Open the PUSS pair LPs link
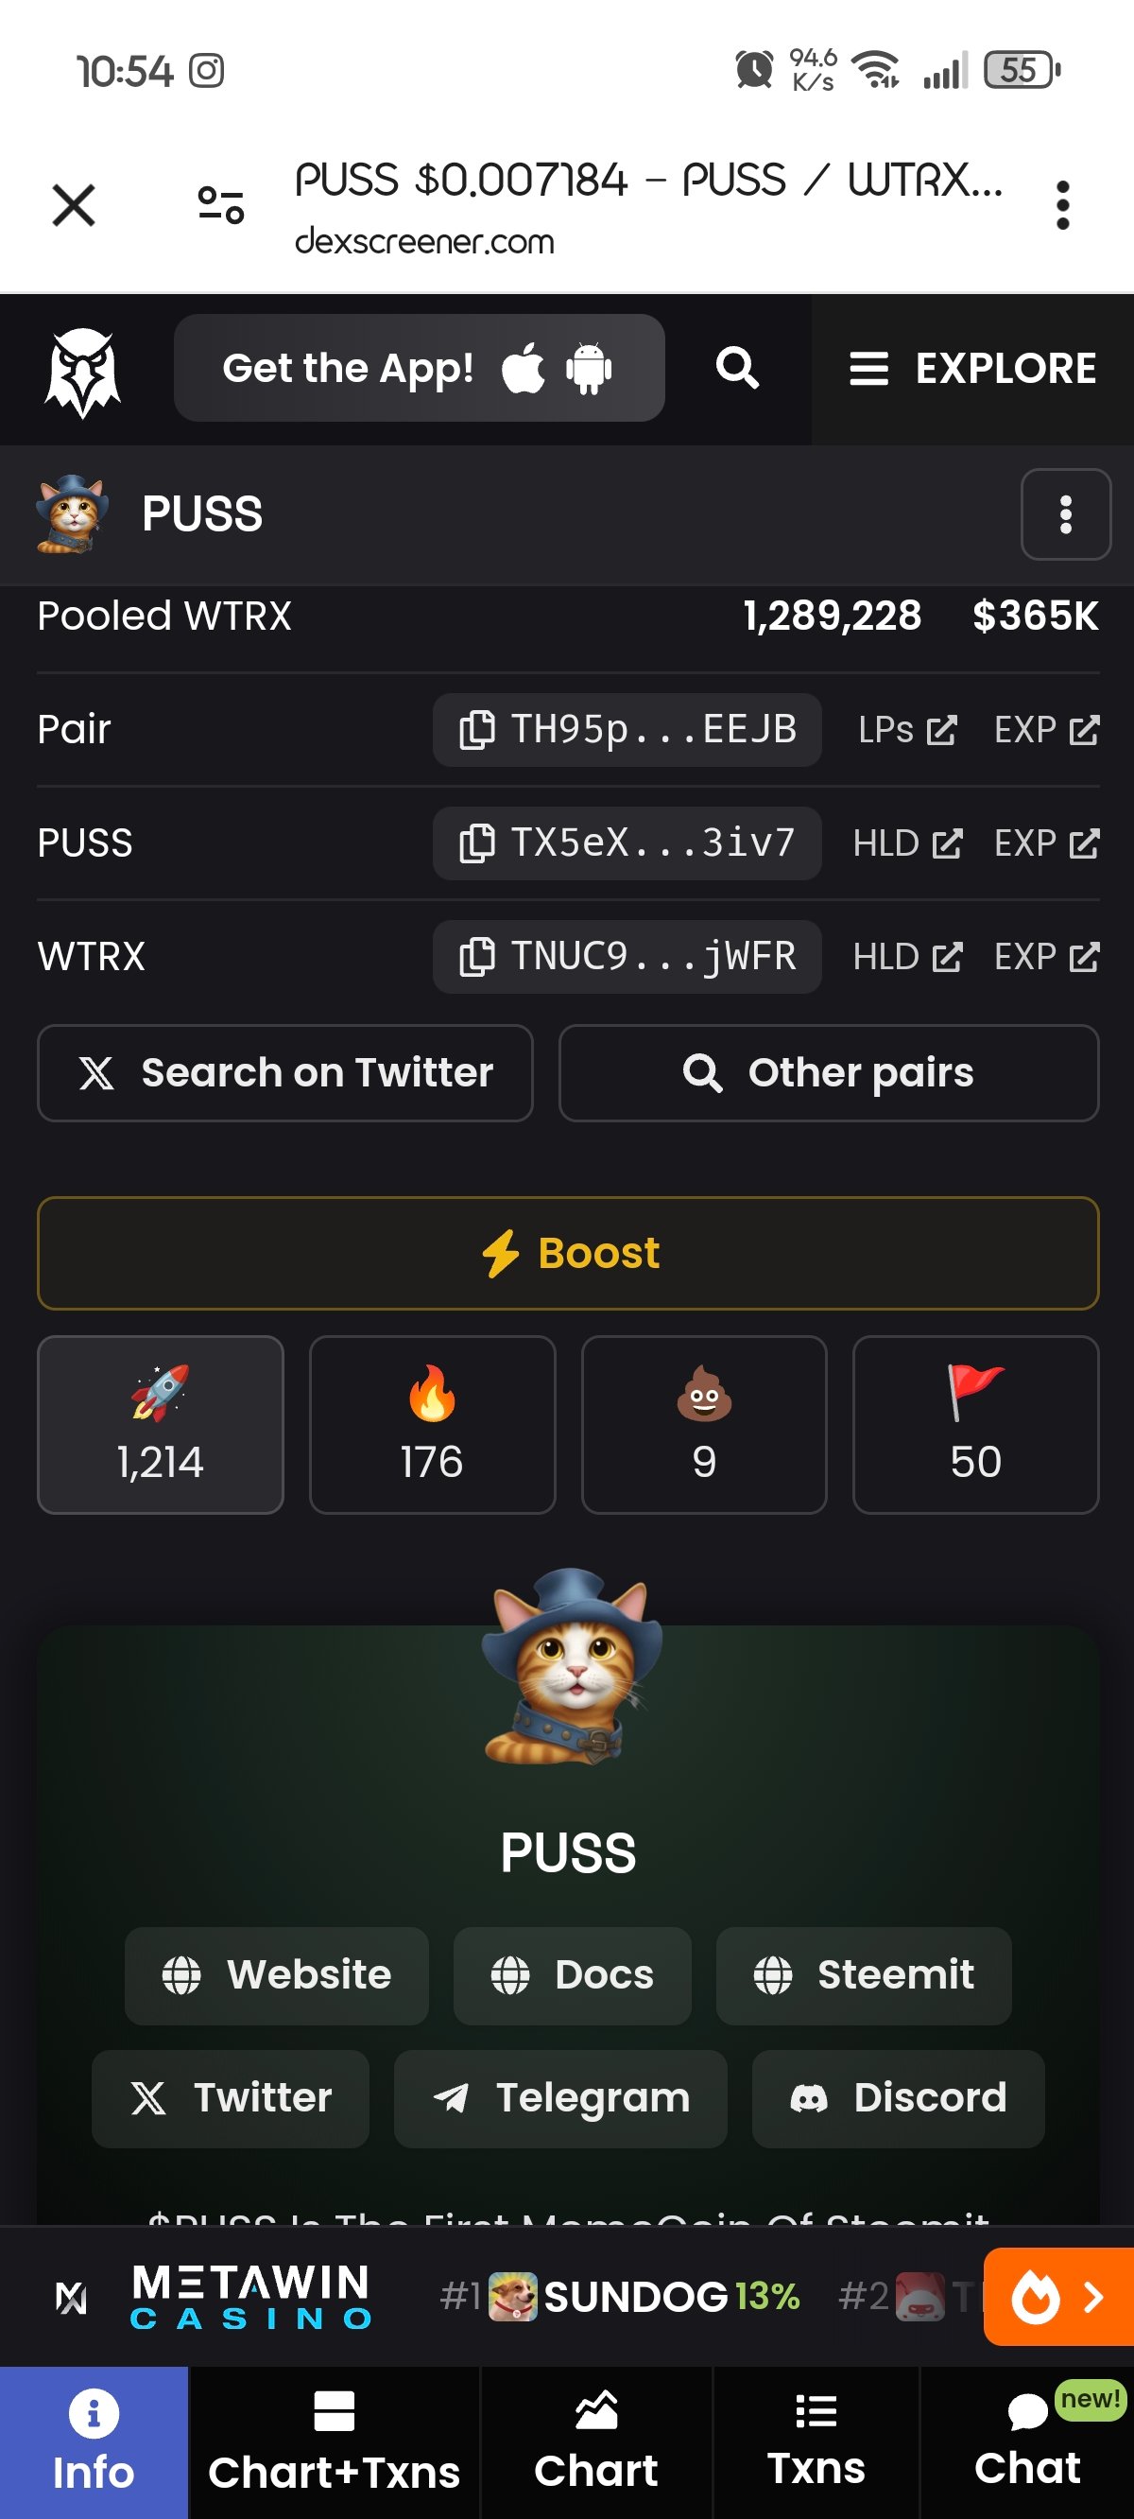 click(907, 729)
